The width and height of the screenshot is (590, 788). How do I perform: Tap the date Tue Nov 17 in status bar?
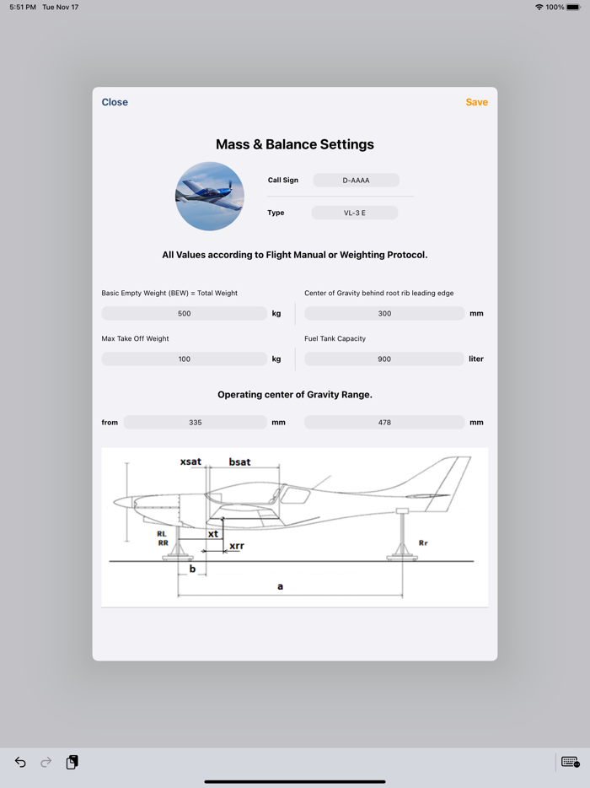click(x=60, y=7)
